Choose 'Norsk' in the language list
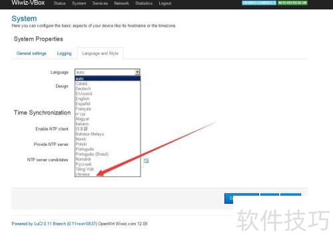333x245 pixels. (x=108, y=139)
